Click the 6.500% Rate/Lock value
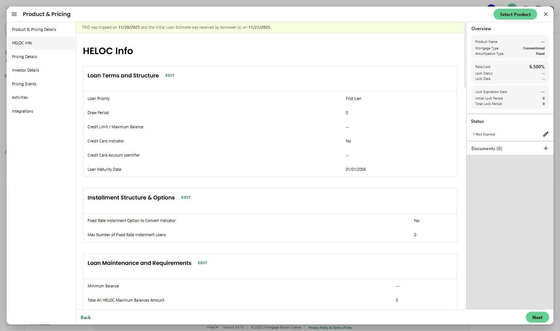Image resolution: width=560 pixels, height=331 pixels. [537, 67]
